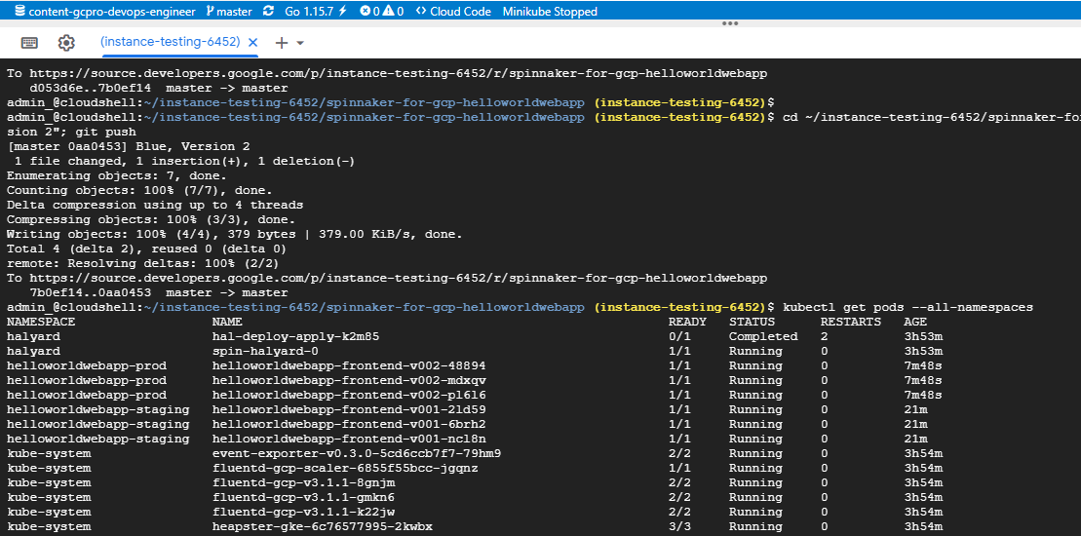This screenshot has width=1081, height=536.
Task: Open terminal settings gear icon
Action: coord(66,43)
